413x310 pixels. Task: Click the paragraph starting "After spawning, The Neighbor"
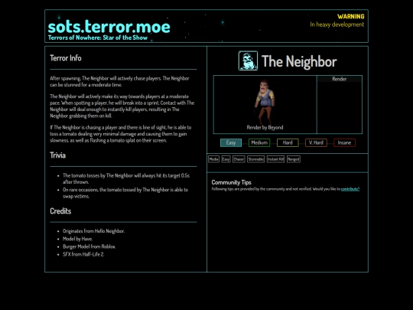(119, 81)
